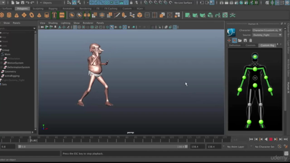Click the HumanIK load folder icon
Image resolution: width=290 pixels, height=163 pixels.
tap(240, 40)
